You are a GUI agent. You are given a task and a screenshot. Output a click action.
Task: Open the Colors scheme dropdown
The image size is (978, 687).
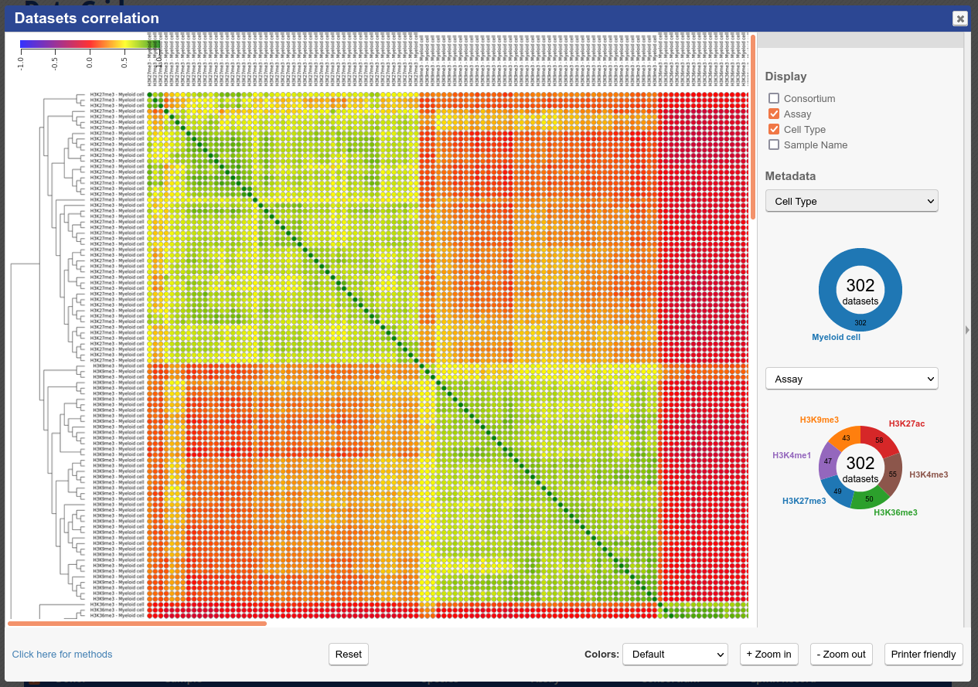tap(675, 654)
